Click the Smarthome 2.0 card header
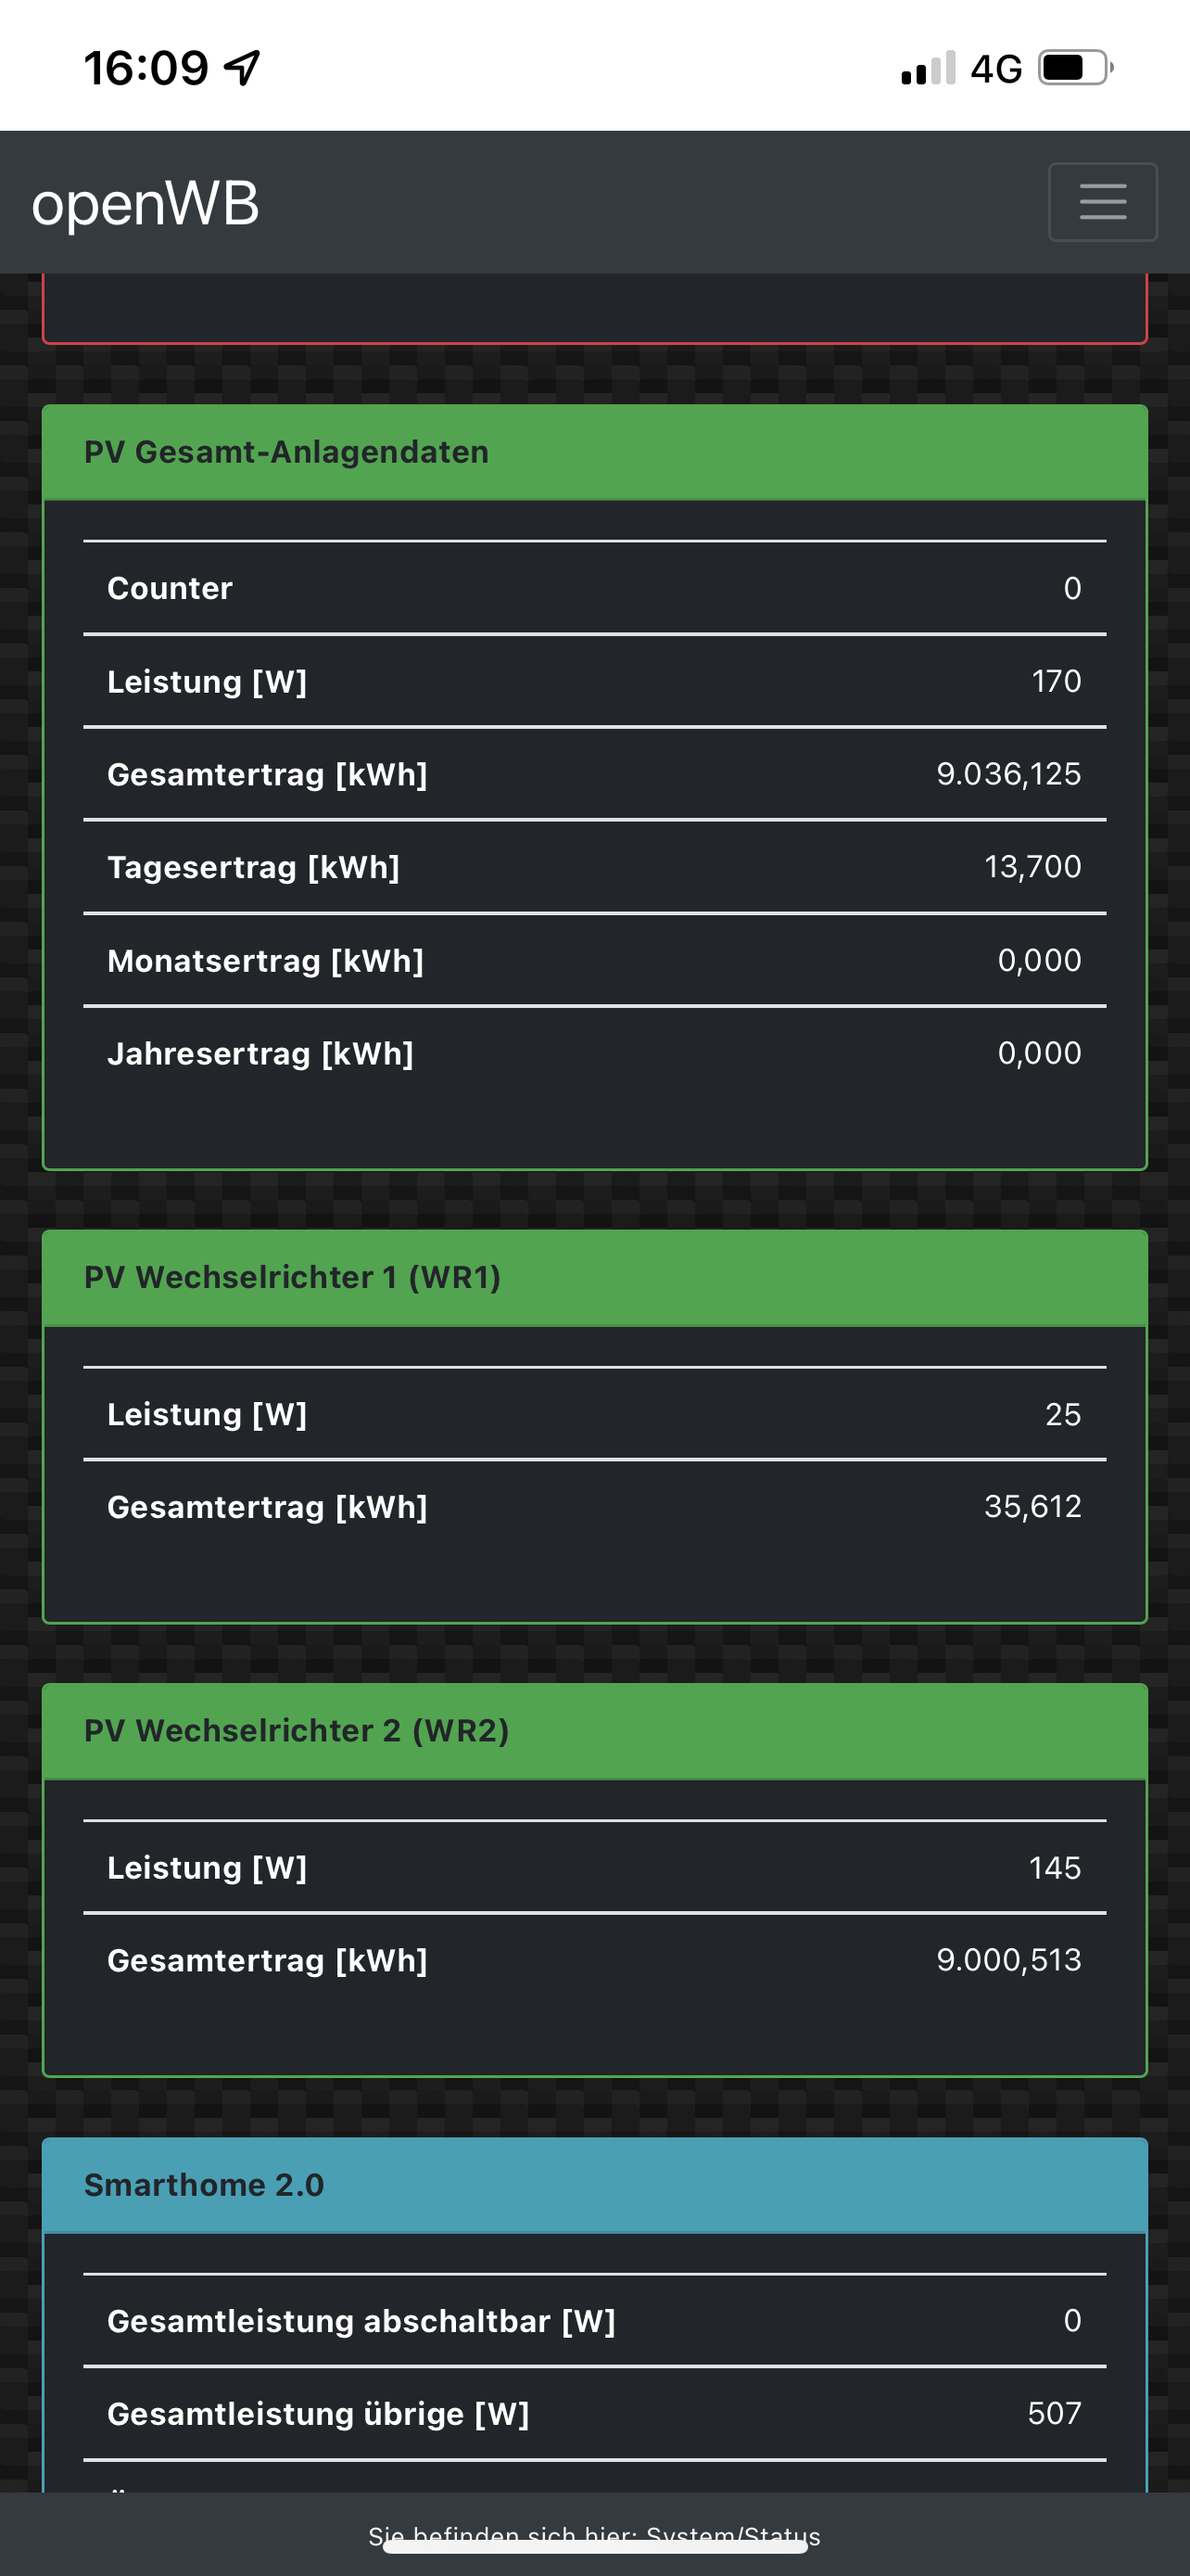This screenshot has height=2576, width=1190. point(594,2184)
